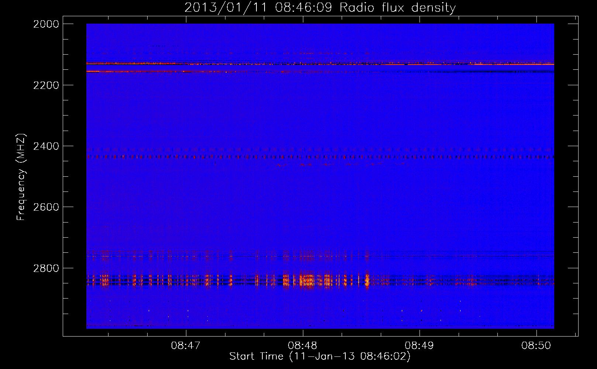Click the "Start Time (11-Jan-13 08:46:02)" label
The height and width of the screenshot is (369, 597).
[x=320, y=356]
